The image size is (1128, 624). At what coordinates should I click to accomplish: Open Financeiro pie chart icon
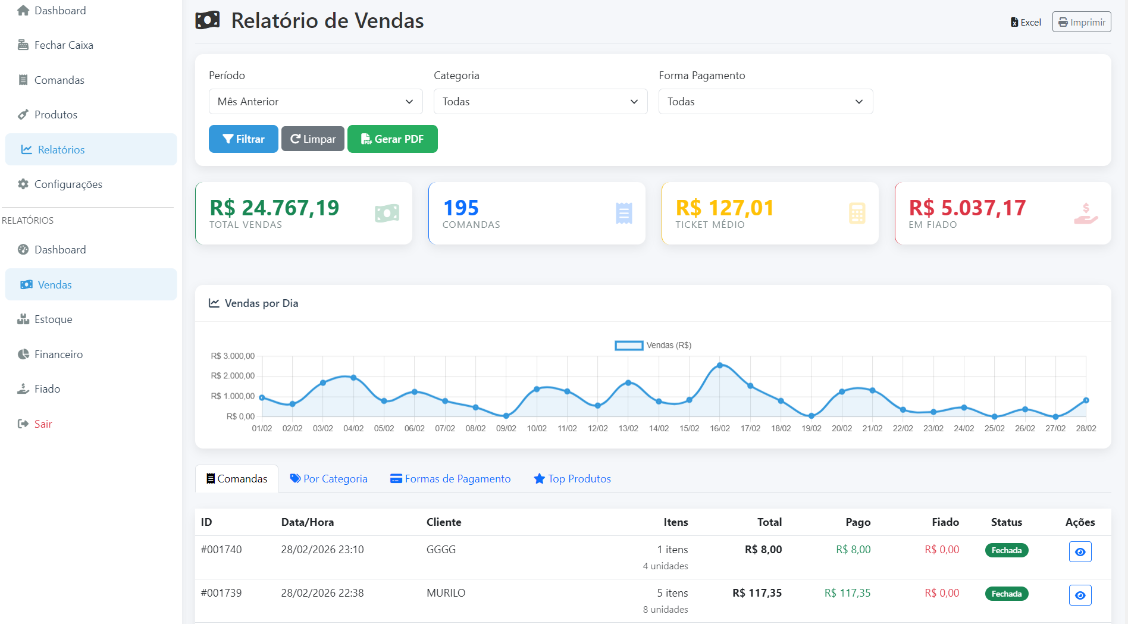tap(23, 355)
